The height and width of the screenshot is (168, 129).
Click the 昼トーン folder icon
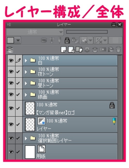coord(33,83)
